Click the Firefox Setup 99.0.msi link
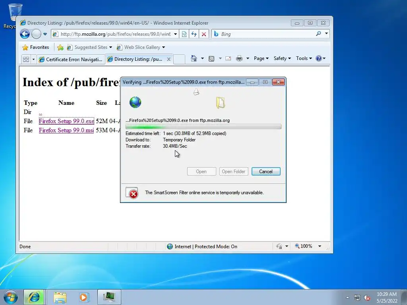Viewport: 407px width, 305px height. (x=66, y=130)
